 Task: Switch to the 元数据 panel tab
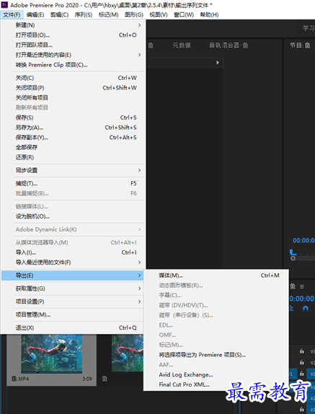pos(182,45)
